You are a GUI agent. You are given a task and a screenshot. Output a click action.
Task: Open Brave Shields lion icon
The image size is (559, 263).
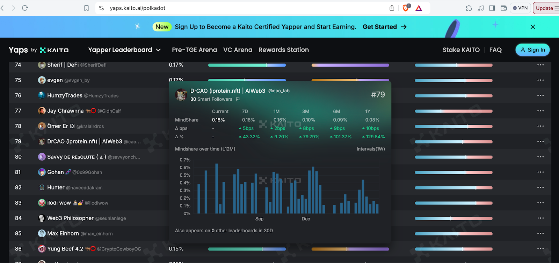point(406,8)
